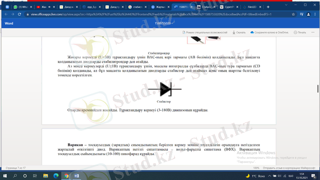Click the Word app title
Screen dimensions: 320x180
pyautogui.click(x=9, y=24)
